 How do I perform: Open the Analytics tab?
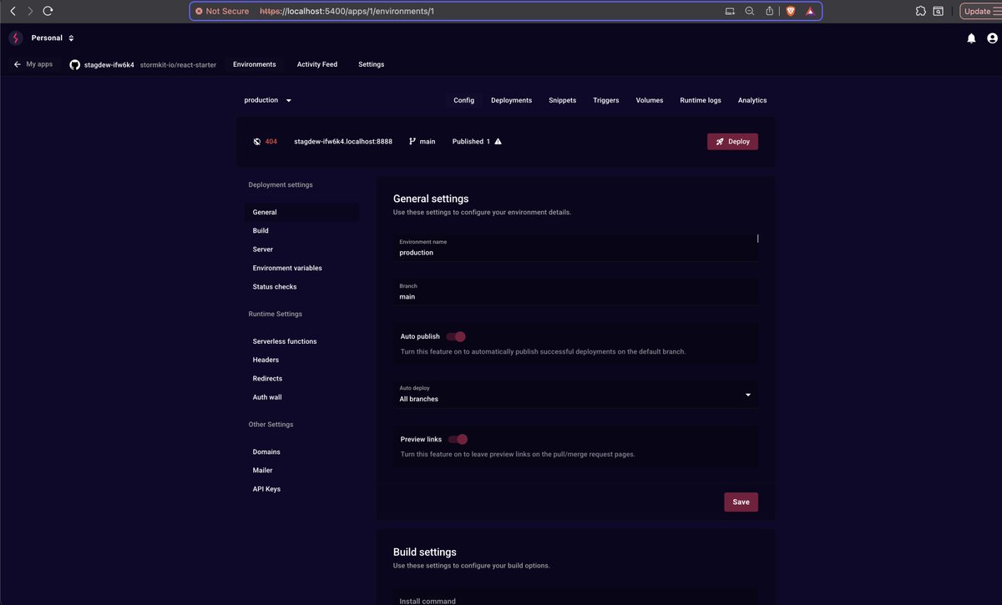click(752, 100)
